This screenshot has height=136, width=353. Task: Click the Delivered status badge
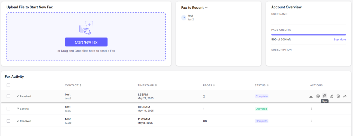[261, 109]
